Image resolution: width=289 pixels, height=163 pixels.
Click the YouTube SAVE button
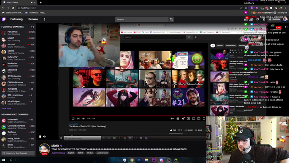(199, 130)
